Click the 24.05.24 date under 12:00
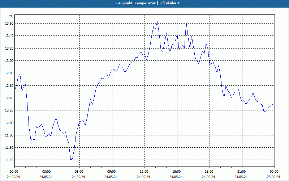This screenshot has height=181, width=289. point(143,177)
